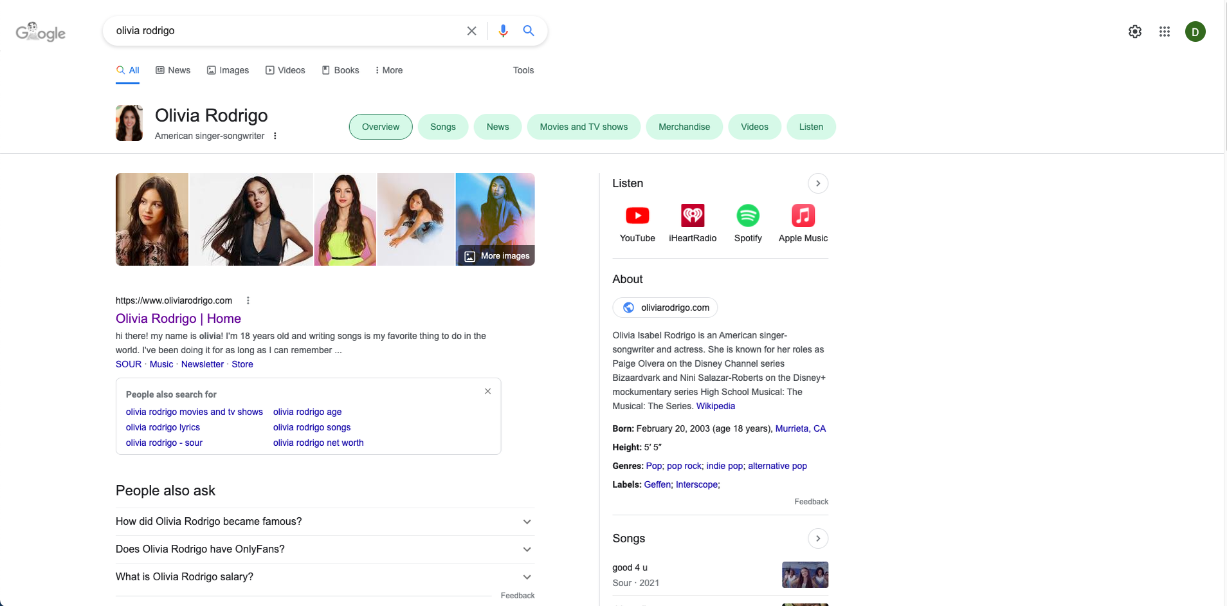Screen dimensions: 1227x606
Task: Click the blue magnifier search icon
Action: click(529, 31)
